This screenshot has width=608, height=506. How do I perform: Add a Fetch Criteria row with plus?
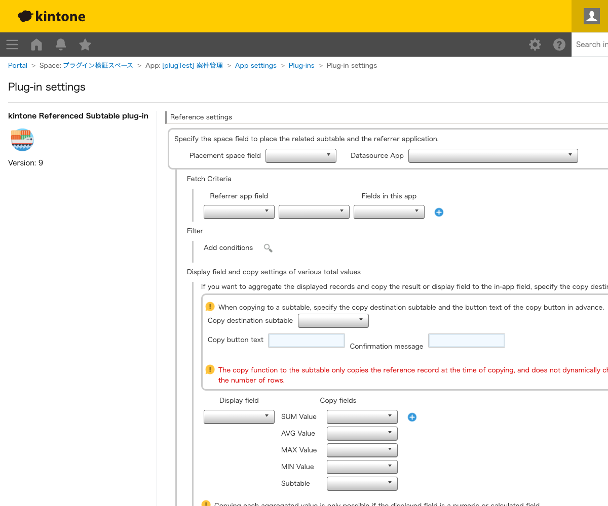pyautogui.click(x=439, y=213)
